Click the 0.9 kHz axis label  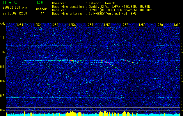[3, 67]
